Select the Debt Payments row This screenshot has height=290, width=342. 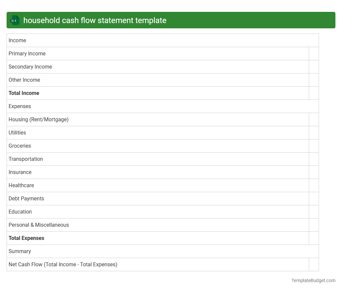tap(26, 198)
